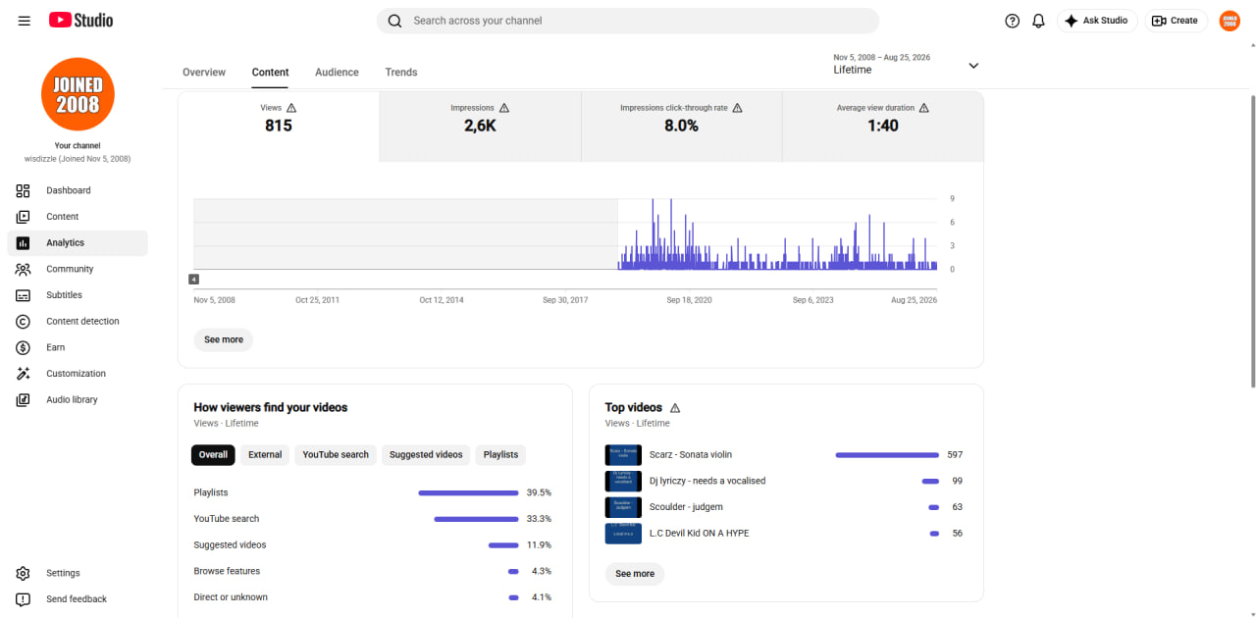
Task: Select the Overall traffic filter chip
Action: point(213,455)
